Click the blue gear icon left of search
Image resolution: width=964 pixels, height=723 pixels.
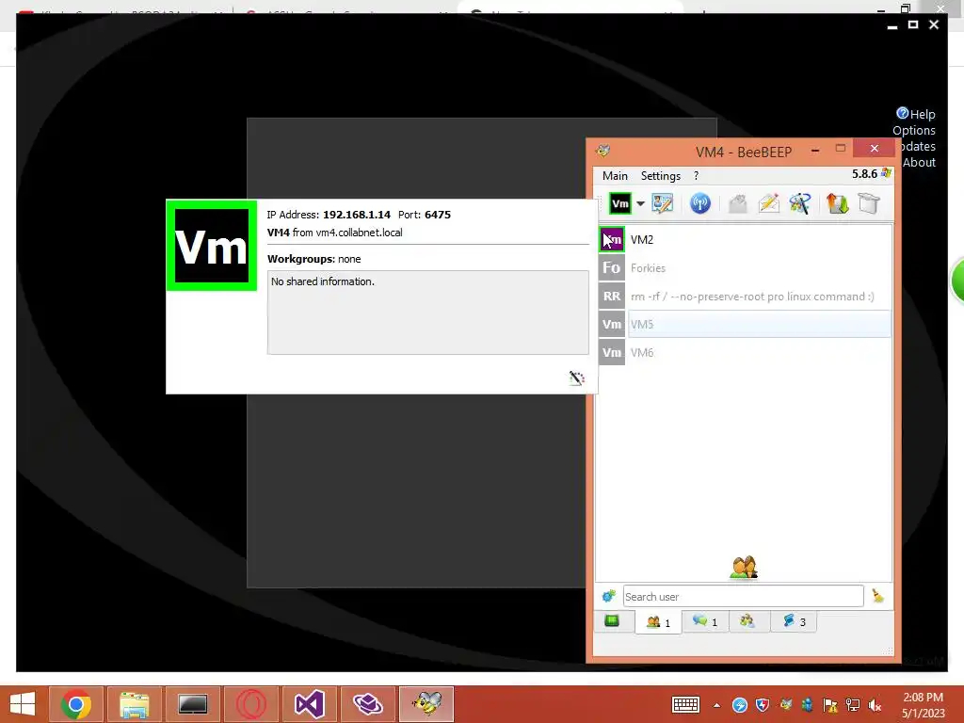point(609,596)
